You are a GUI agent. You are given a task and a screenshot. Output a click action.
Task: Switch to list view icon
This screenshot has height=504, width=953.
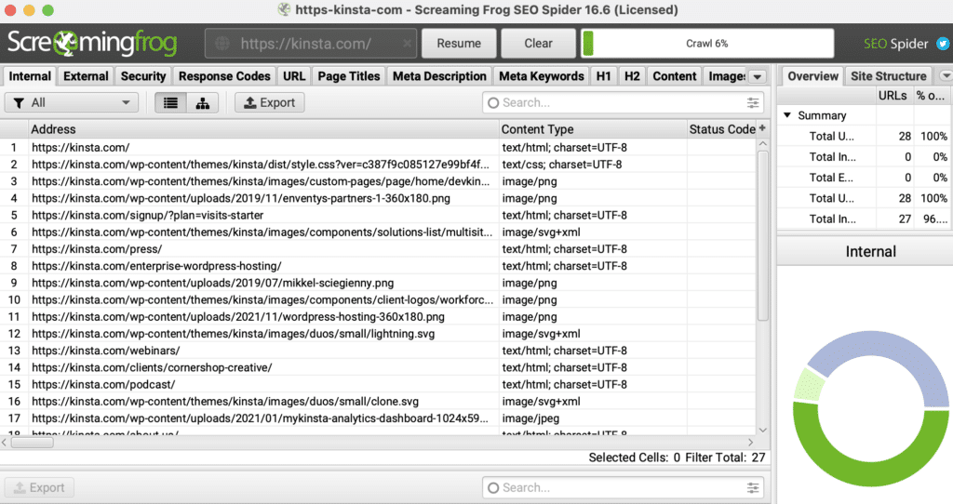click(x=170, y=102)
